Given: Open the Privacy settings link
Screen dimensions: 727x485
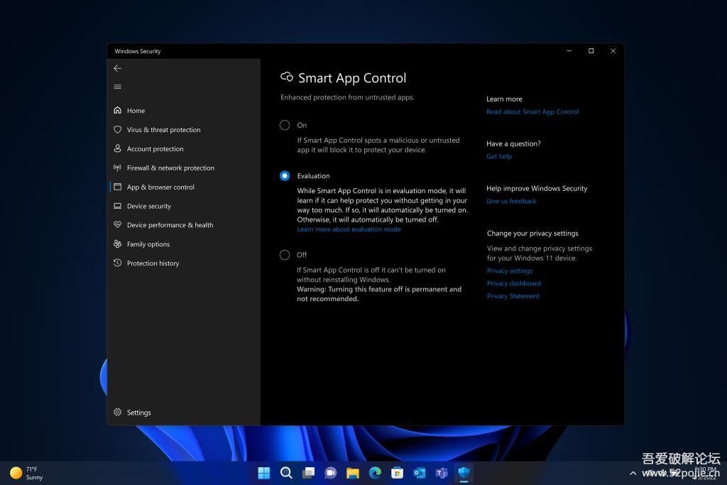Looking at the screenshot, I should point(510,271).
